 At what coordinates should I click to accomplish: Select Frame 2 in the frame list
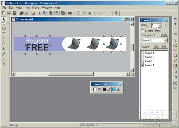click(148, 57)
